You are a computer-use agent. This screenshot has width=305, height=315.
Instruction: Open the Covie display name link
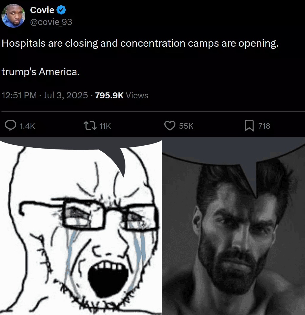pos(42,10)
